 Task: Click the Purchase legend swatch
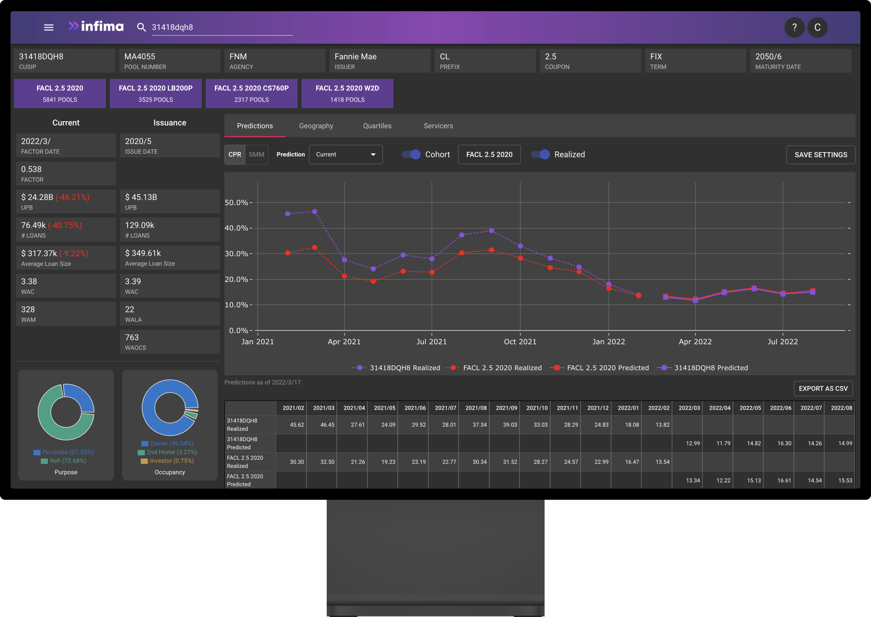coord(37,452)
